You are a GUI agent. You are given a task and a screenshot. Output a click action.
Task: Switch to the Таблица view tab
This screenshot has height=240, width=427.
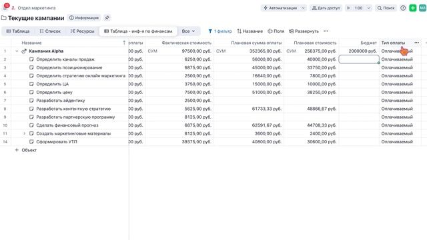(x=18, y=31)
